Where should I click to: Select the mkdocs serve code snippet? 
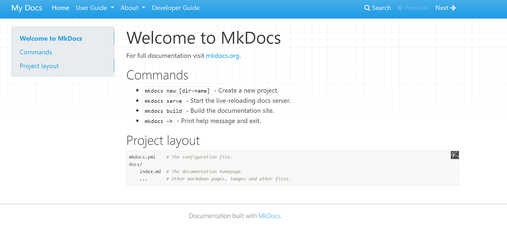click(163, 101)
